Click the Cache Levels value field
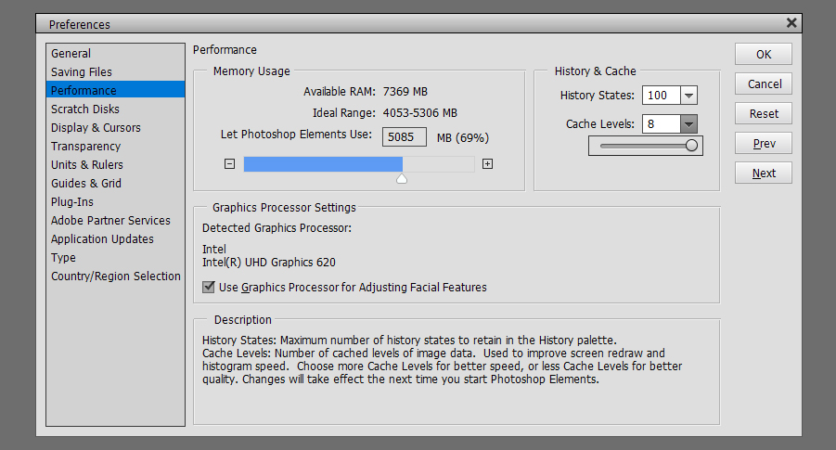The height and width of the screenshot is (450, 836). 662,124
